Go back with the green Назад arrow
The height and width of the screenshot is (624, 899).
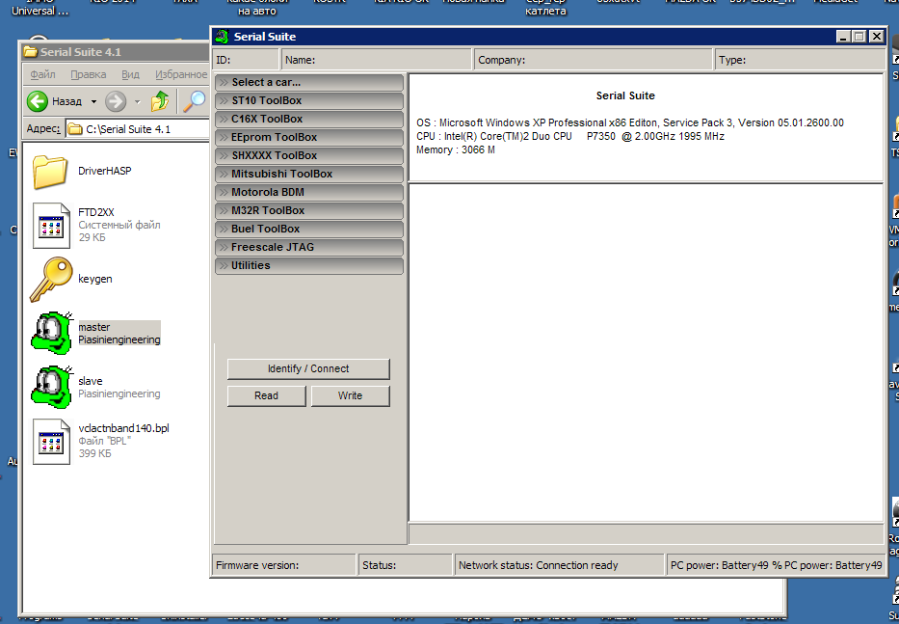pos(38,101)
